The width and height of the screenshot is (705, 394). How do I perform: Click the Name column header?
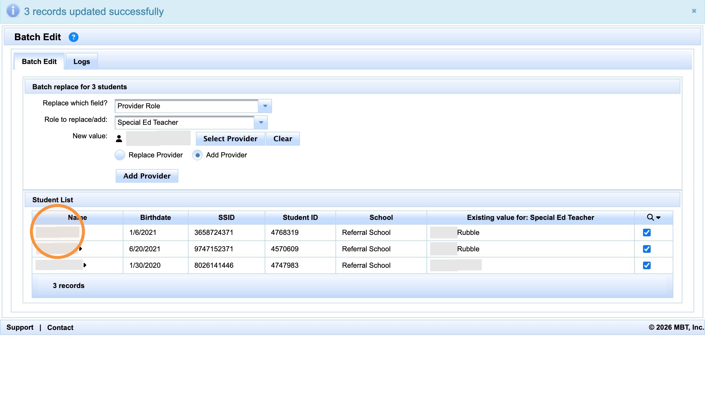click(78, 218)
